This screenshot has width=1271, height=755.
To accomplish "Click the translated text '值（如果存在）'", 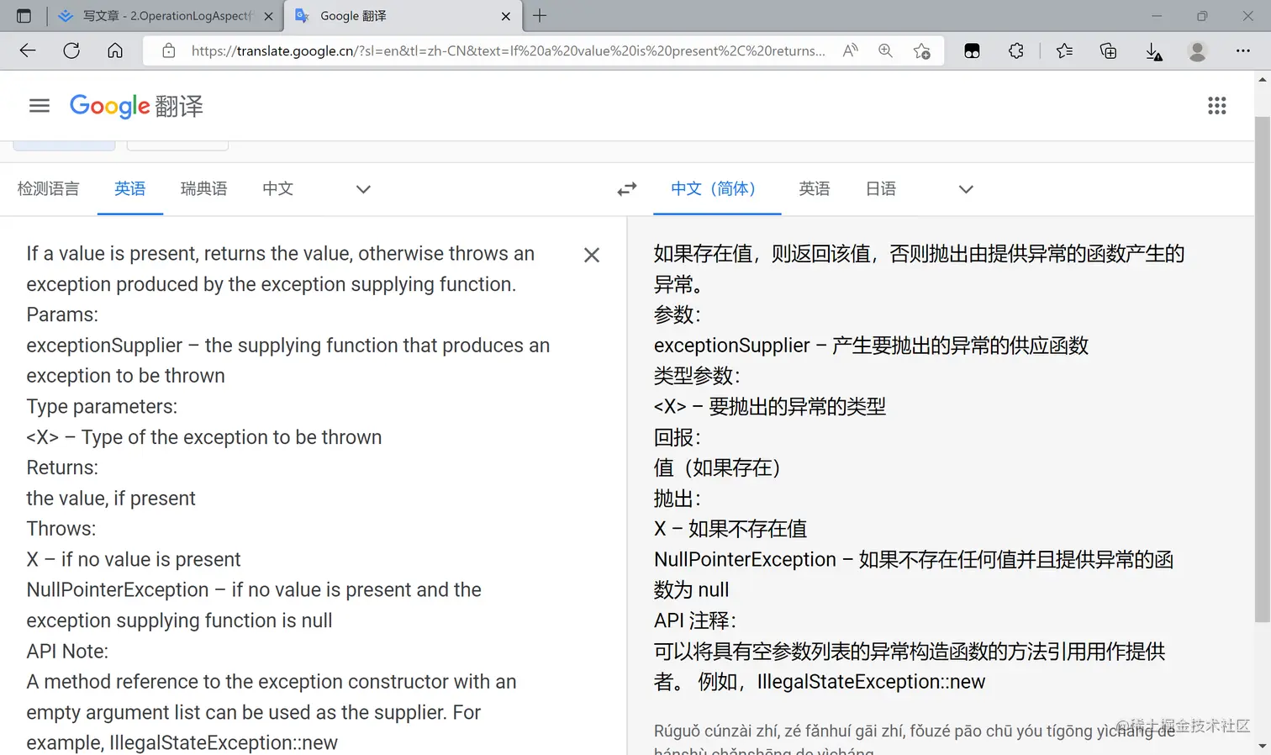I will (717, 467).
